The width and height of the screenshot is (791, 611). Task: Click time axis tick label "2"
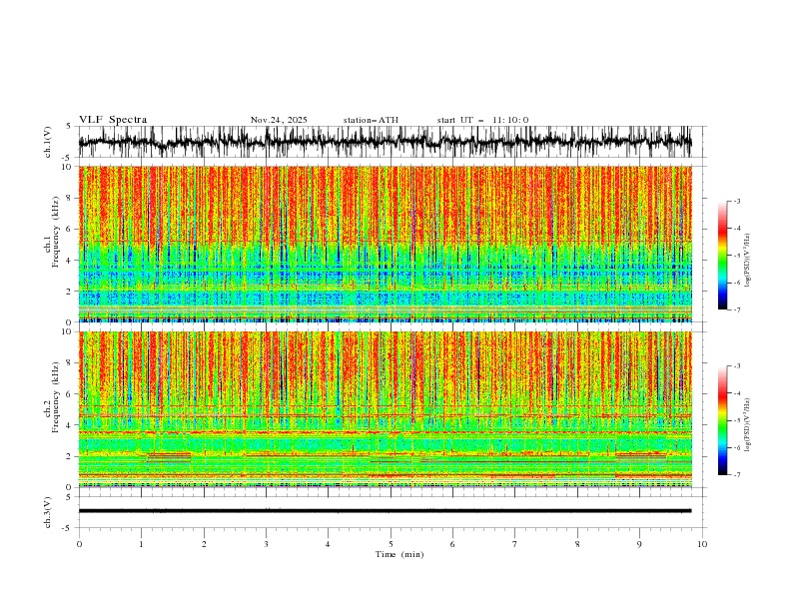[204, 544]
